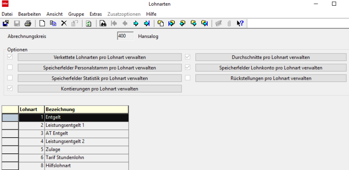Click Speicherfelder Lohnkonto pro Lohnart verwalten
Screen dimensions: 349x170
(271, 68)
